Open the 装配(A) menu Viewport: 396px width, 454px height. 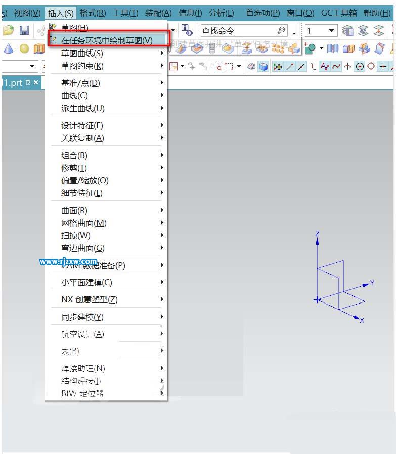coord(158,13)
